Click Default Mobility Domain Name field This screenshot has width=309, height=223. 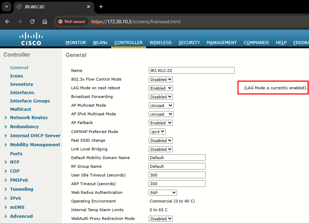click(177, 158)
